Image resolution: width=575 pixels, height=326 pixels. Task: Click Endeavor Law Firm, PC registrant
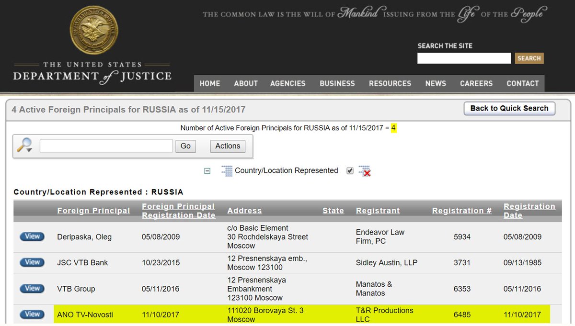point(380,236)
